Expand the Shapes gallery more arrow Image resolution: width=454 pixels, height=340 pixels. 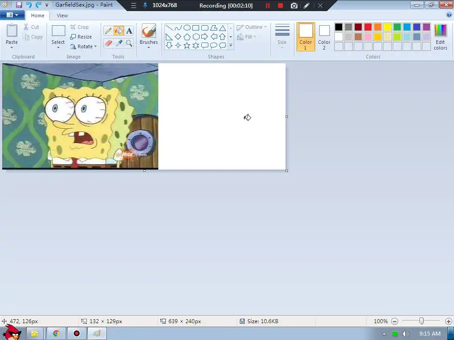coord(231,46)
